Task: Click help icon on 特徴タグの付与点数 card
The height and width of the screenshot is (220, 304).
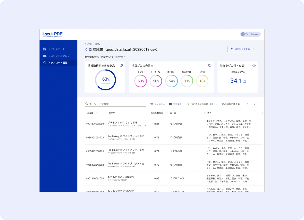Action: 254,65
